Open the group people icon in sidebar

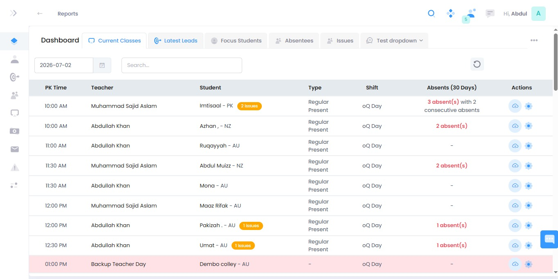pos(15,95)
